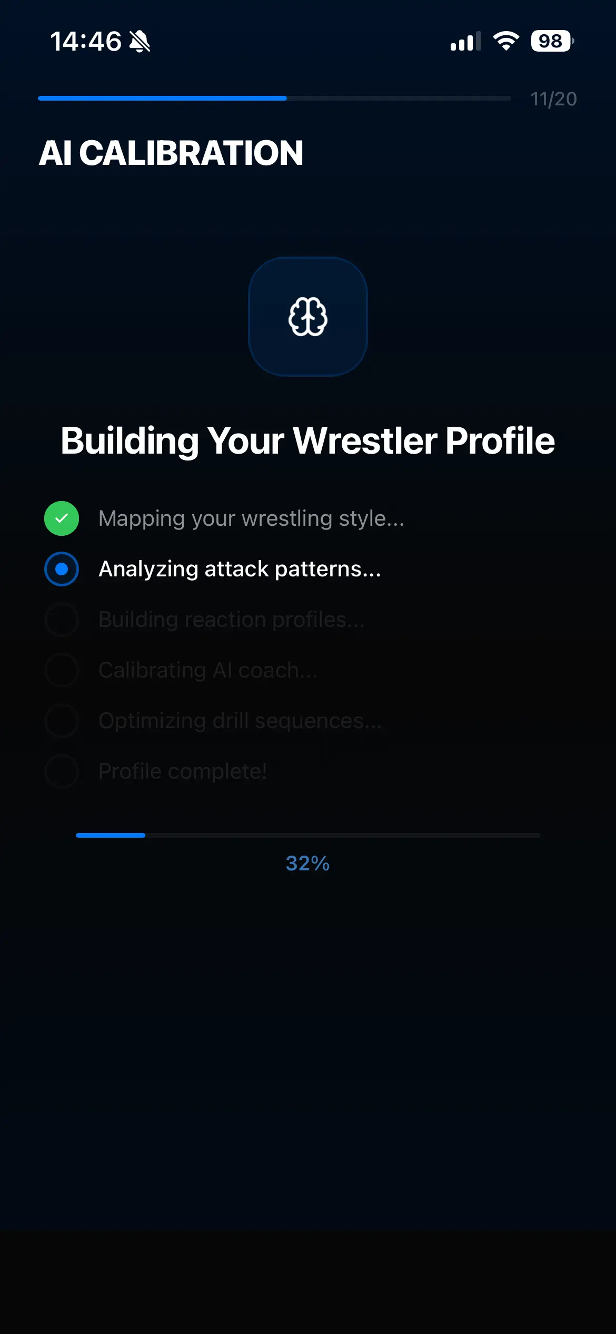
Task: Tap the clock showing 14:46
Action: 86,41
